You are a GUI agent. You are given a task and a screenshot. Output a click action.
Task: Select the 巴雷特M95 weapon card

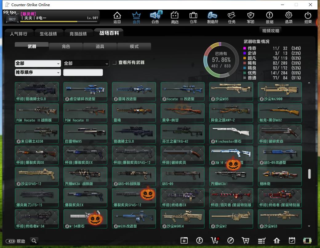click(x=85, y=134)
